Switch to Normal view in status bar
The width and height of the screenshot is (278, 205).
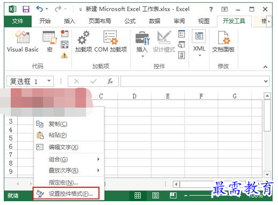(138, 195)
